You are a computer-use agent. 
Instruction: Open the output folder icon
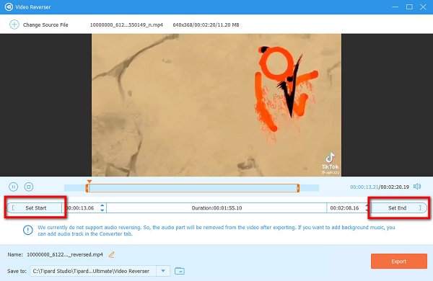pos(180,271)
